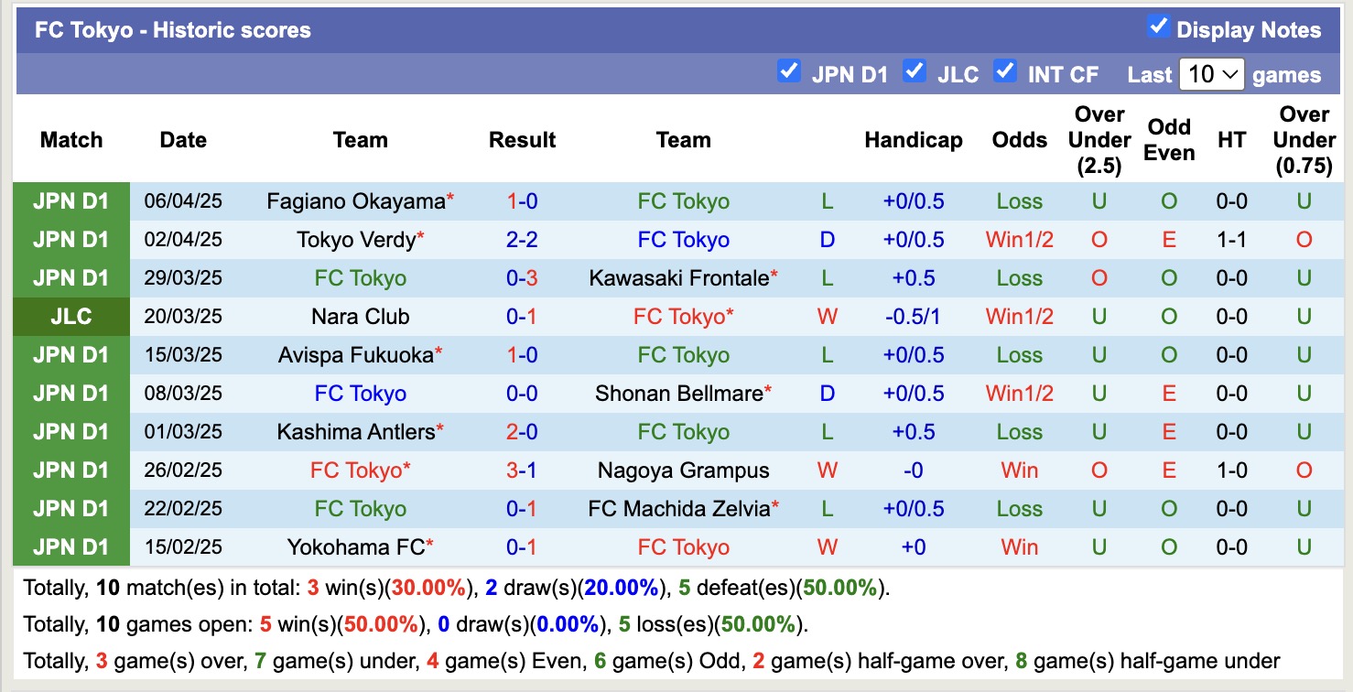Open the FC Machida Zelvia team link
The width and height of the screenshot is (1353, 692).
(683, 508)
